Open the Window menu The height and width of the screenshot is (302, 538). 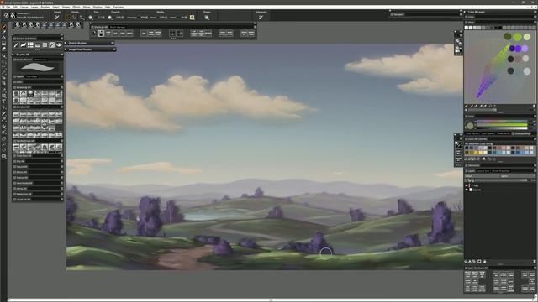(x=98, y=7)
